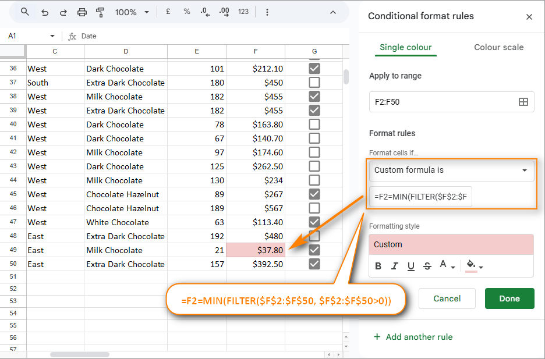
Task: Click the Apply to range field showing F2:F50
Action: pyautogui.click(x=451, y=101)
